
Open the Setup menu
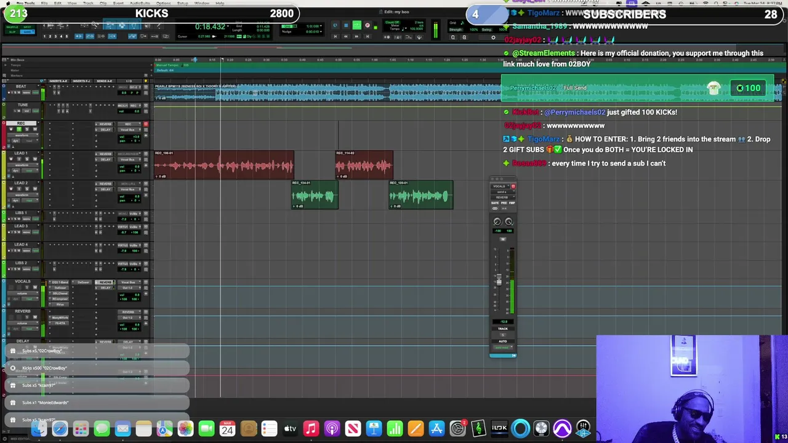pyautogui.click(x=183, y=3)
